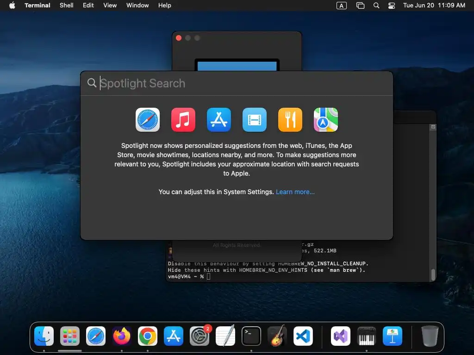Click the vm4@VM4 terminal prompt line

(x=189, y=276)
